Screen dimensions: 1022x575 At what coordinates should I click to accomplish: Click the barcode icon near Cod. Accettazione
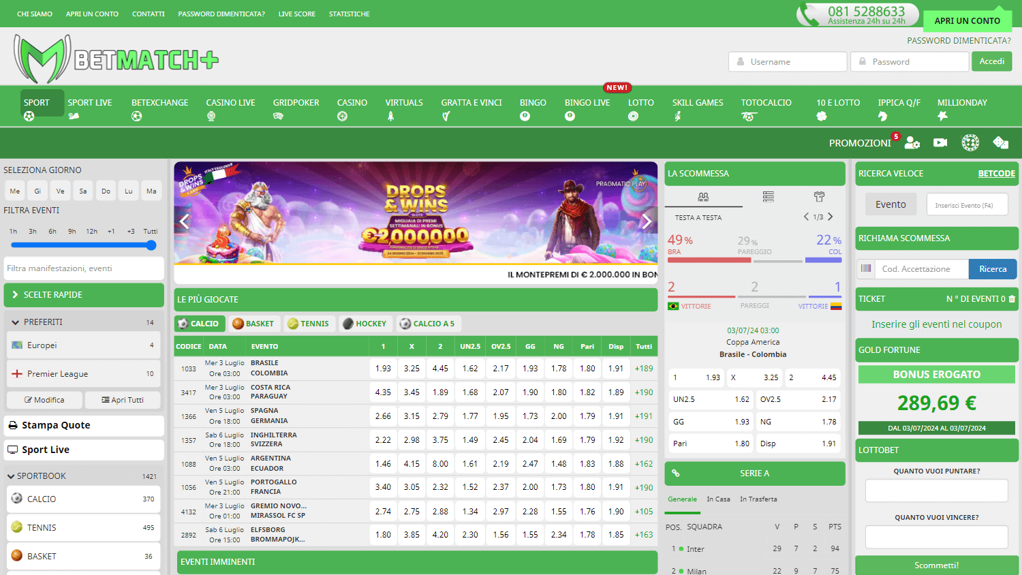pyautogui.click(x=865, y=268)
